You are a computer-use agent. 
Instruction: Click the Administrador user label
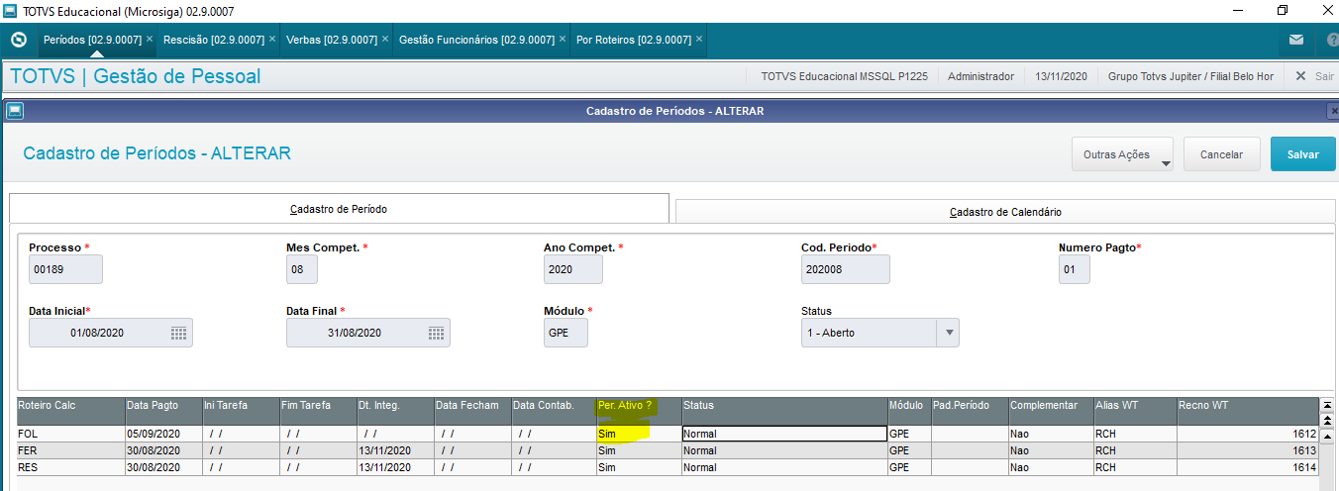(980, 75)
